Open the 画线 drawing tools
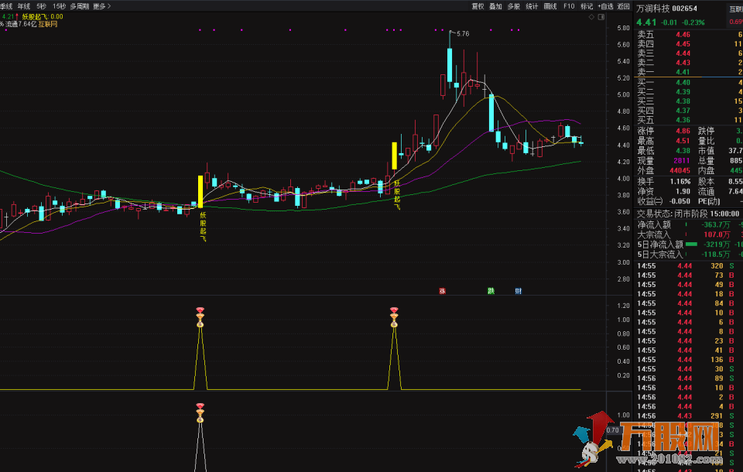 pos(550,5)
